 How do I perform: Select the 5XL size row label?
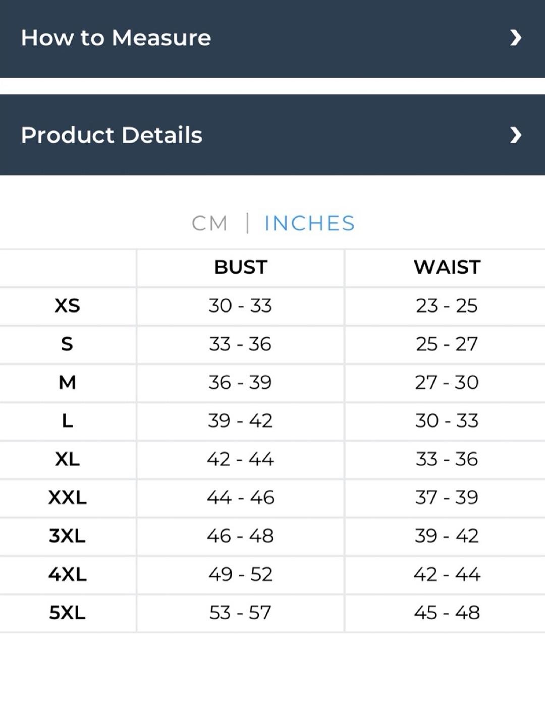pyautogui.click(x=67, y=613)
